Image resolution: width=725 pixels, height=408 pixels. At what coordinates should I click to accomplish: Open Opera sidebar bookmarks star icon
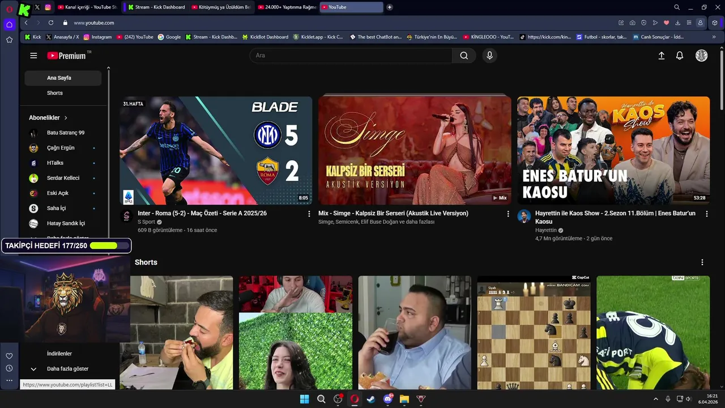[x=9, y=40]
